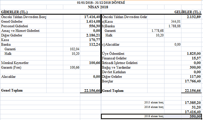Click the Alacaklar label in expenses column

pos(8,77)
